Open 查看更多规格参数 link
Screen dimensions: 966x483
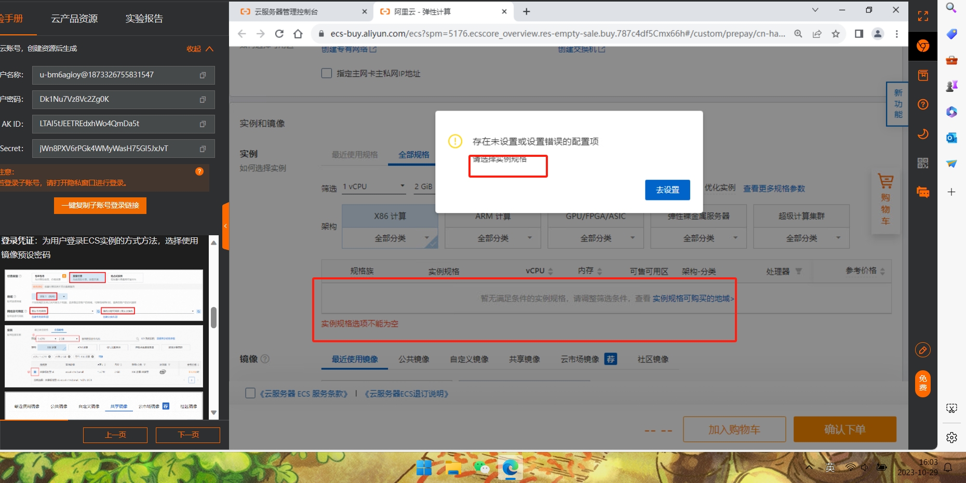(774, 189)
